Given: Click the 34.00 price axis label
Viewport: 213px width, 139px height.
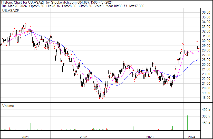Looking at the screenshot, I should pos(206,22).
